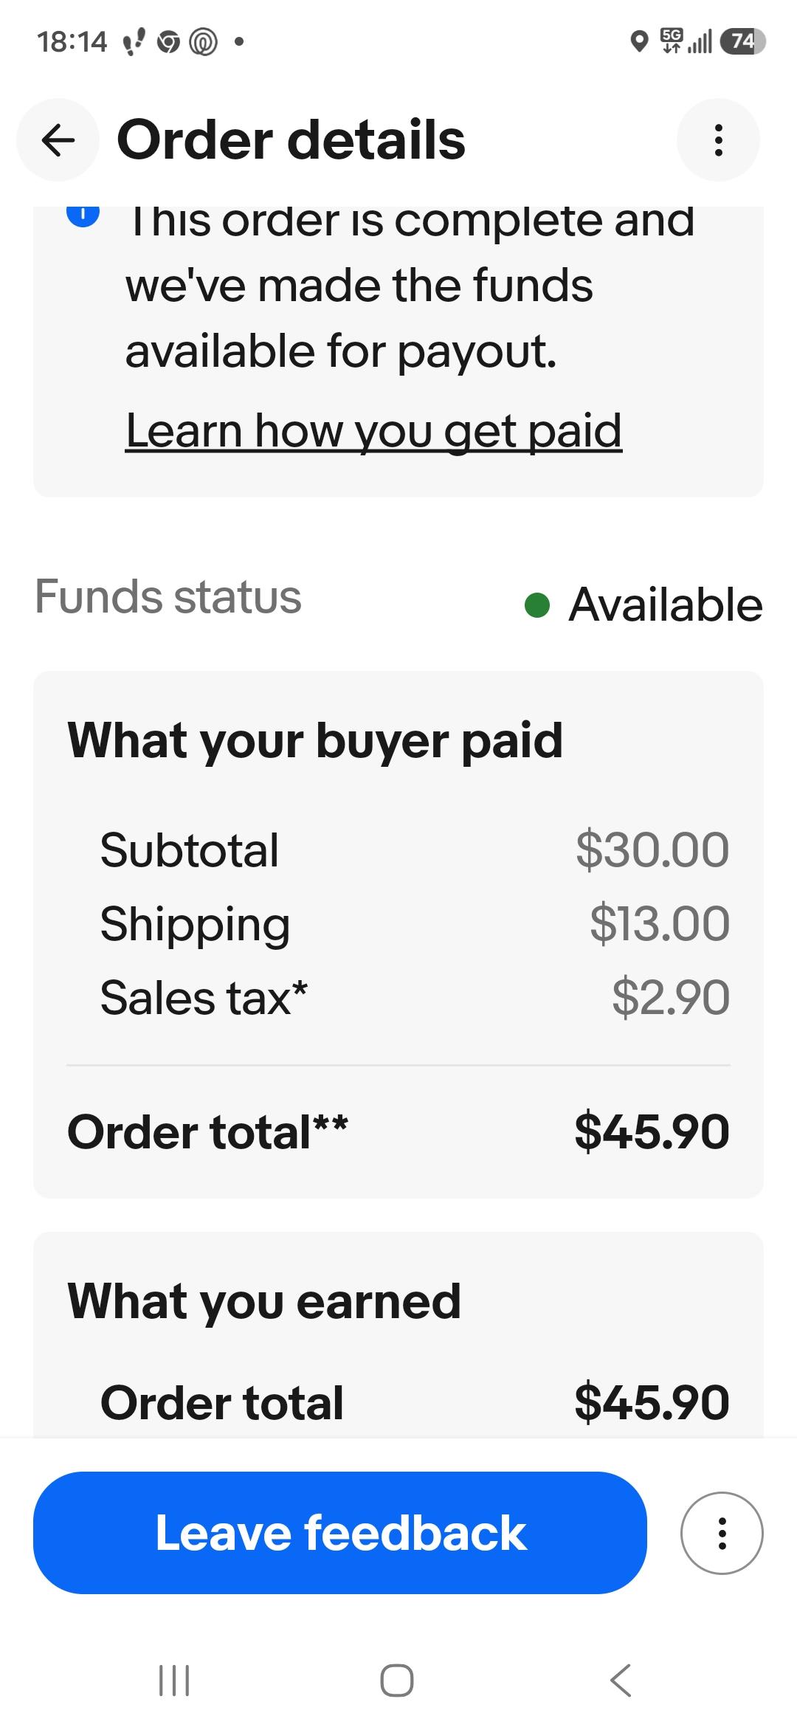Tap the blue info icon in the notice
The width and height of the screenshot is (797, 1727).
pyautogui.click(x=83, y=214)
